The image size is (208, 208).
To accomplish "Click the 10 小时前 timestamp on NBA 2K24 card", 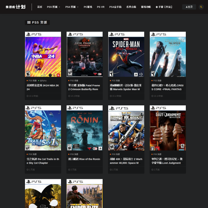I will pos(32,96).
